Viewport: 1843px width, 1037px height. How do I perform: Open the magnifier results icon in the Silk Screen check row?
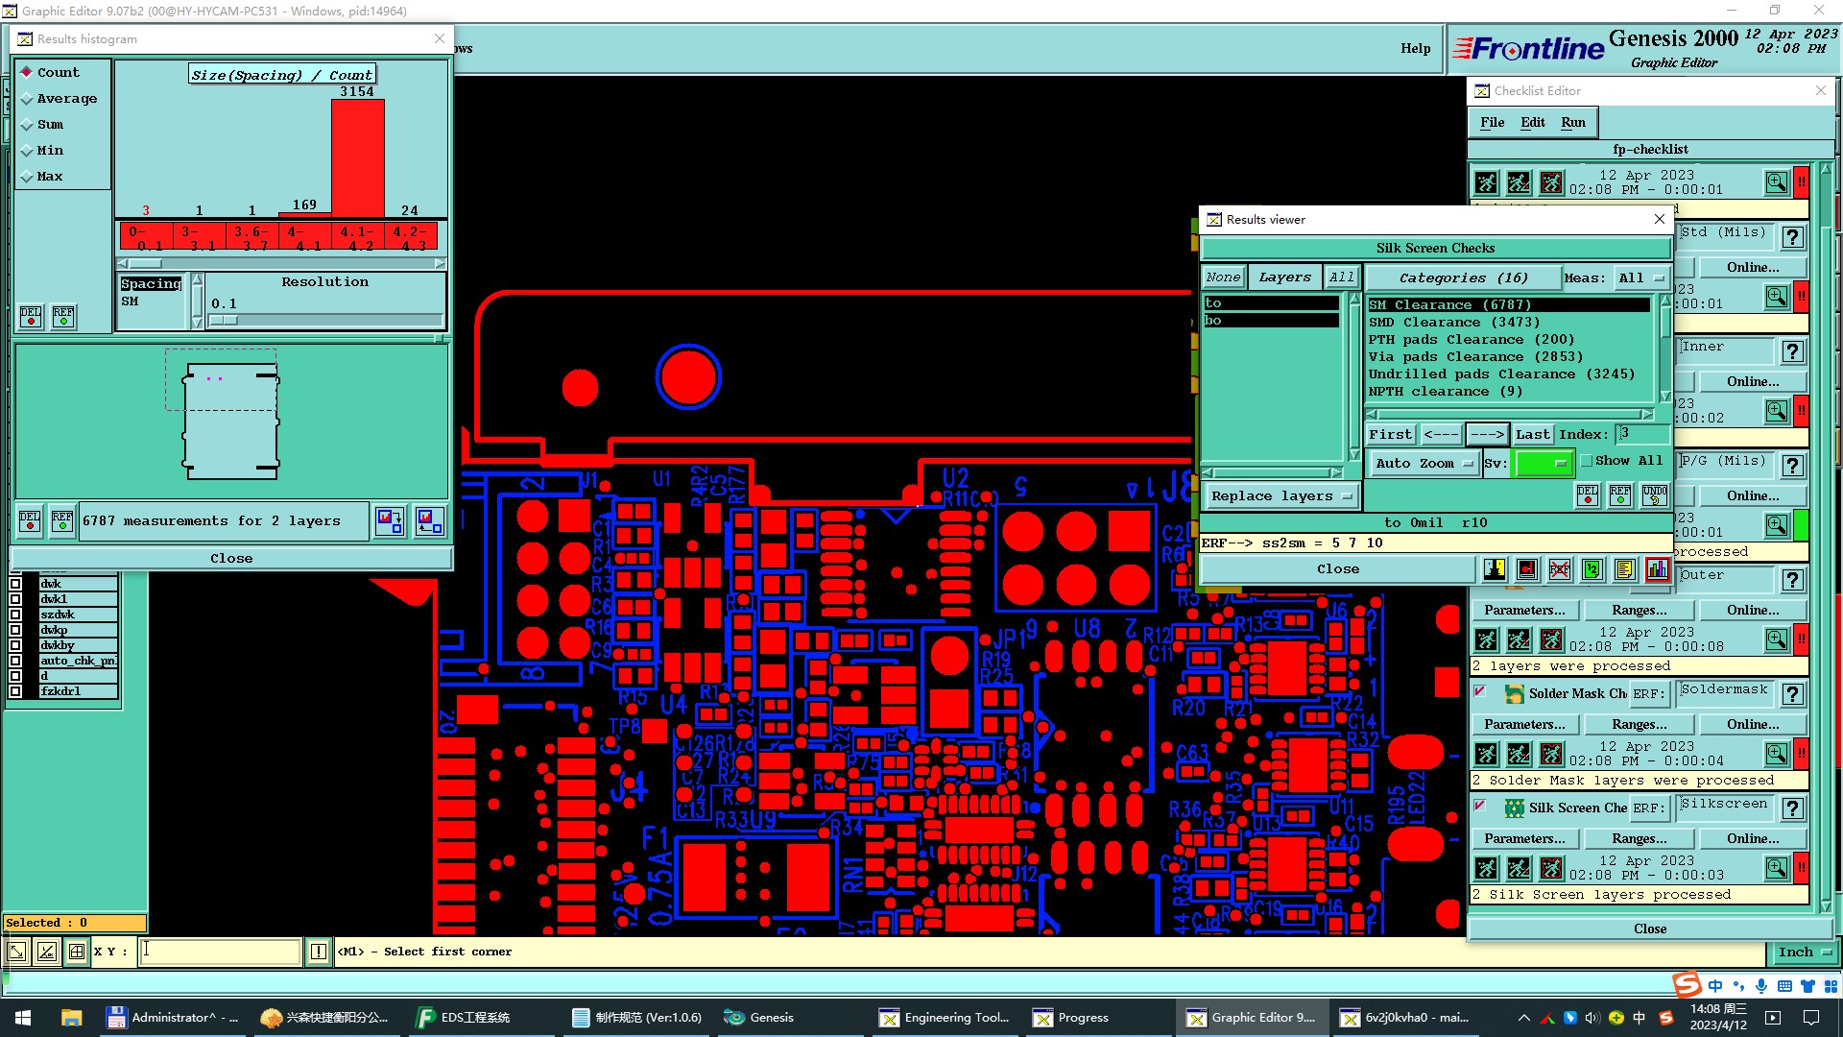(x=1777, y=868)
